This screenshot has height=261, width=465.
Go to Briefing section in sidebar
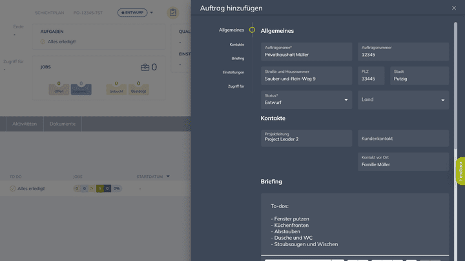pos(237,58)
